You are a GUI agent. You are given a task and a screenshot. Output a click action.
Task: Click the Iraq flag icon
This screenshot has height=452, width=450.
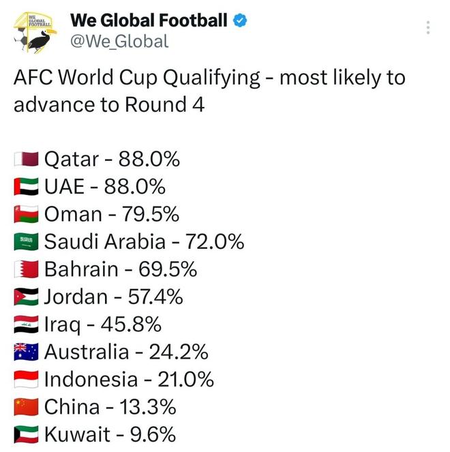pos(27,325)
